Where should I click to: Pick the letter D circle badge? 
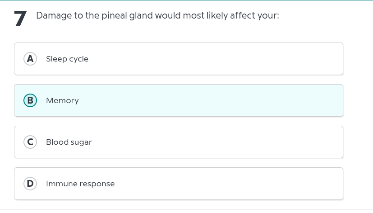click(x=30, y=184)
